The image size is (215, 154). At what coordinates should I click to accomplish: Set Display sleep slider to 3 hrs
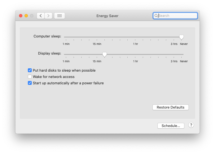[174, 54]
